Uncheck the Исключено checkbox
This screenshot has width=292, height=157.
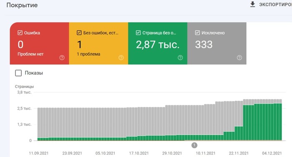click(197, 33)
